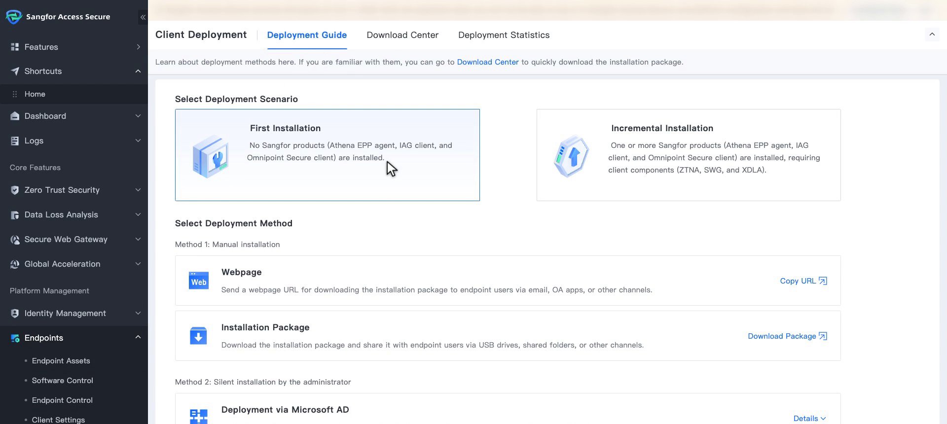Click the Endpoints icon in the sidebar

click(15, 338)
